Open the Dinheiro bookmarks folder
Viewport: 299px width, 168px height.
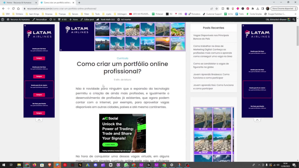[x=18, y=14]
